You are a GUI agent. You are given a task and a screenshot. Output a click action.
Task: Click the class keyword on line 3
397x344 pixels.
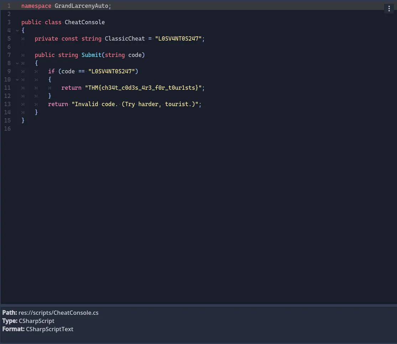click(53, 22)
